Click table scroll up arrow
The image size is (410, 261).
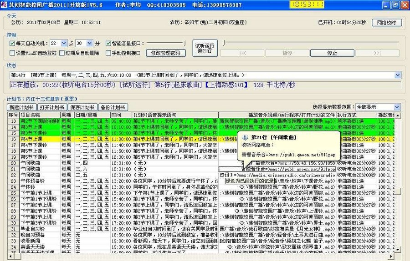point(398,115)
